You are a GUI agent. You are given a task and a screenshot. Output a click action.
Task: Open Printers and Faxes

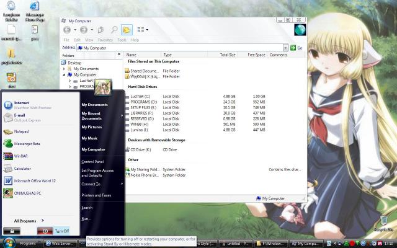point(96,195)
